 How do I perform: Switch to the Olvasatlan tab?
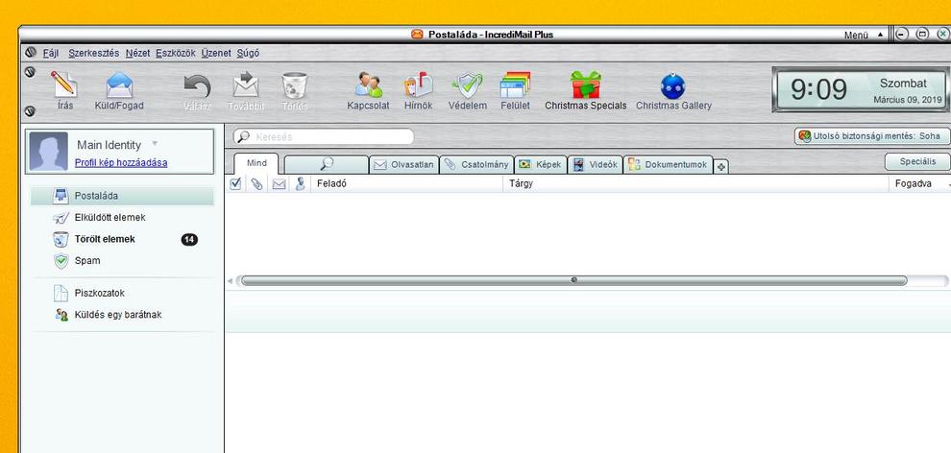(x=404, y=164)
